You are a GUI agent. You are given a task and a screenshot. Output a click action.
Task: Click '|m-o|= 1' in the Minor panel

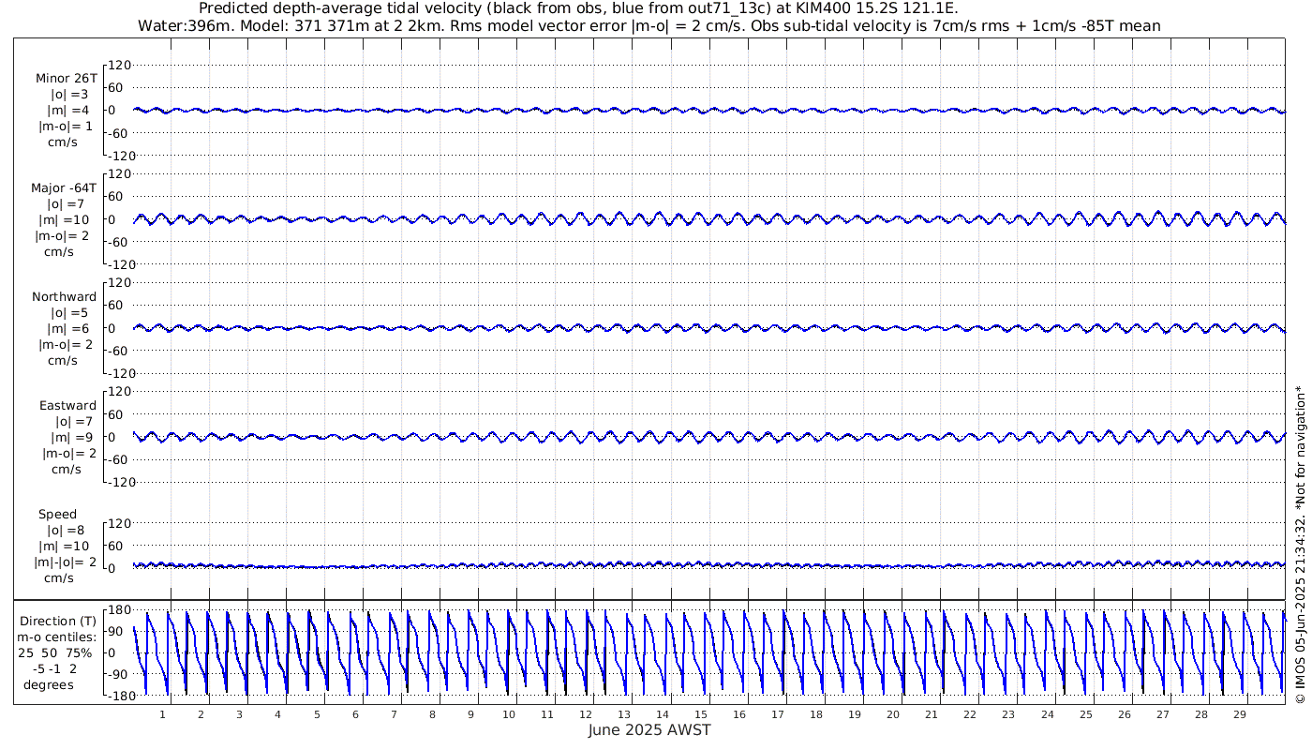(x=66, y=127)
